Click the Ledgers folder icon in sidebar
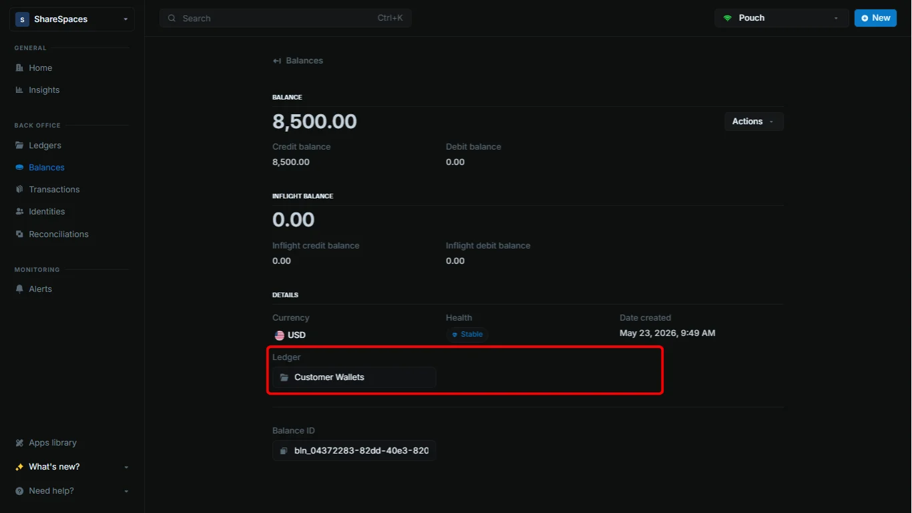Screen dimensions: 912x513 [x=19, y=145]
